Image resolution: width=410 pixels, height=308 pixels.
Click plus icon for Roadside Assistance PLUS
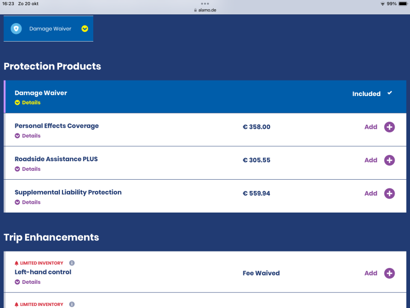coord(389,160)
